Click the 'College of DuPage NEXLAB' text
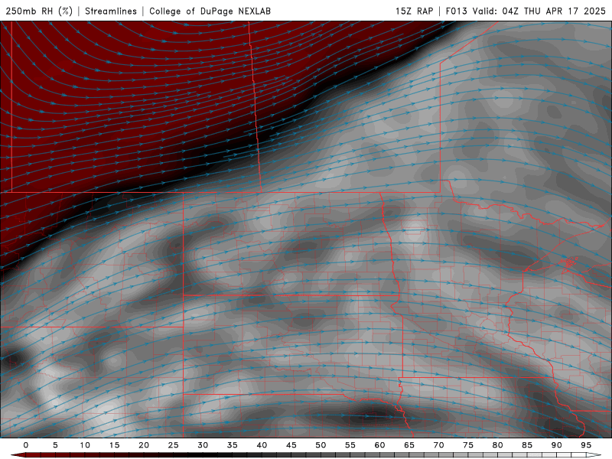This screenshot has width=612, height=459. click(x=210, y=11)
